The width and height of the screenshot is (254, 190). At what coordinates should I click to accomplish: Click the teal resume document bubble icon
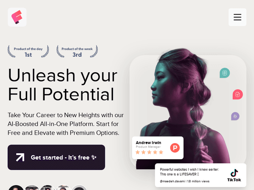225,73
